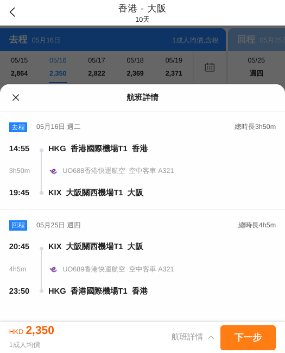Screen dimensions: 285x353
Task: Open the calendar date picker icon
Action: point(210,67)
